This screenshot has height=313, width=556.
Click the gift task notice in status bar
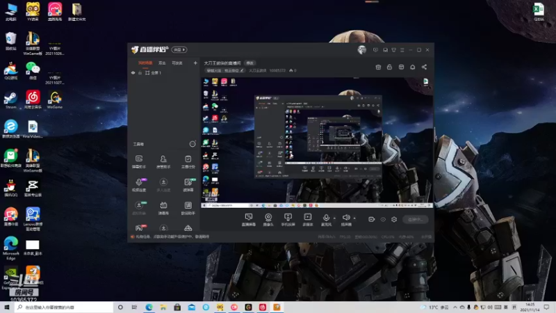(x=170, y=236)
